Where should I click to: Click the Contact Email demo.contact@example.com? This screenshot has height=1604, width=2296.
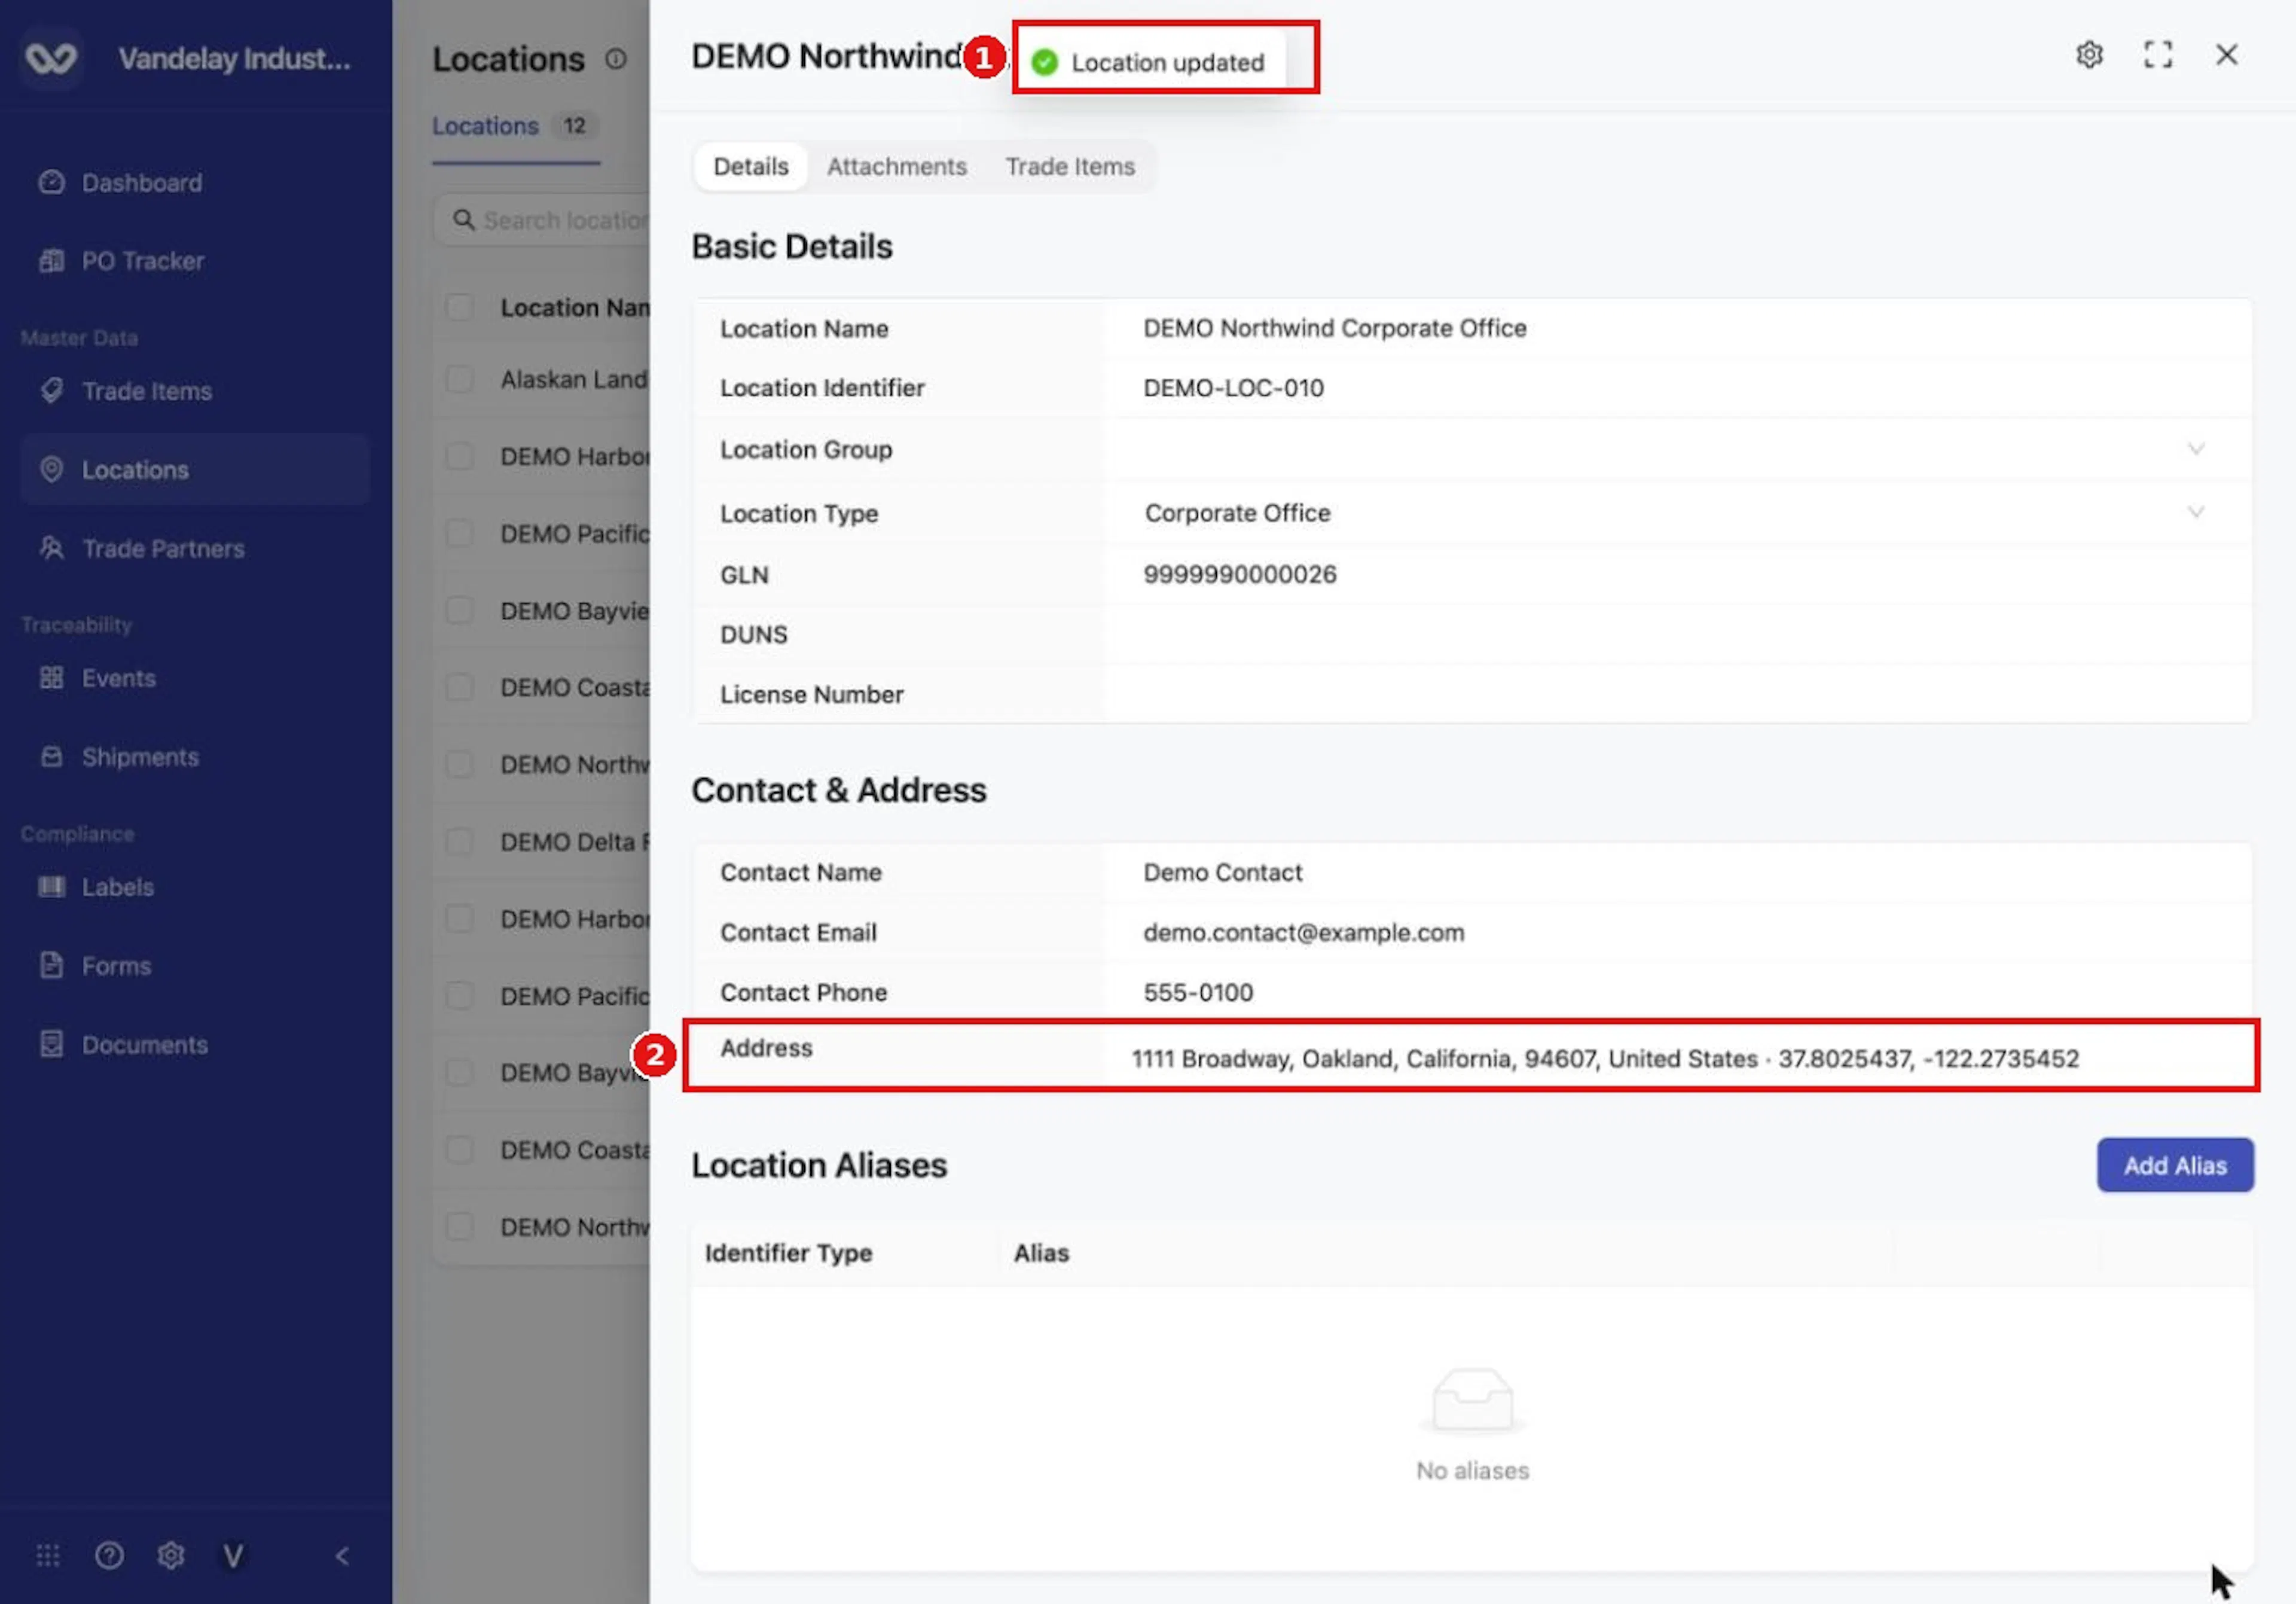tap(1303, 933)
